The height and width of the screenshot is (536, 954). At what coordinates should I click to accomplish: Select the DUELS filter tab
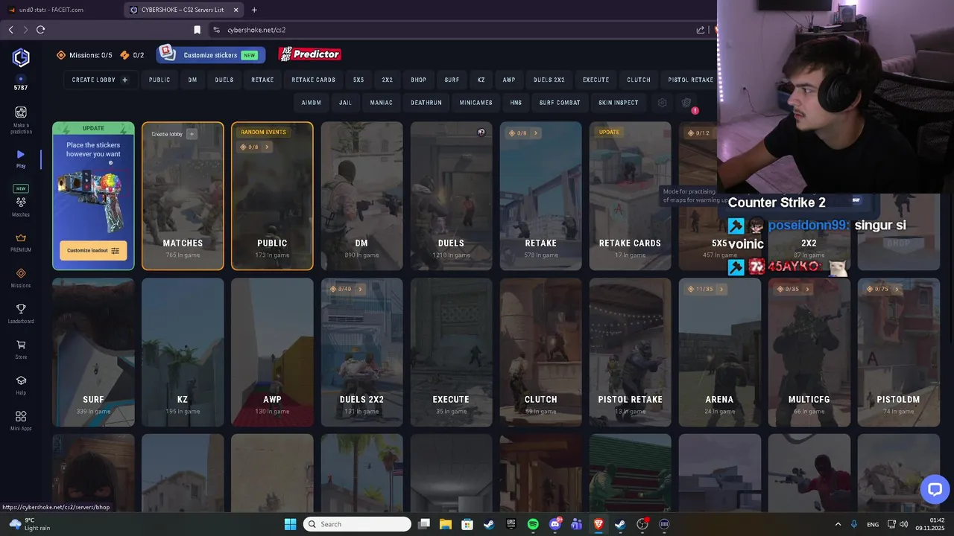point(224,80)
